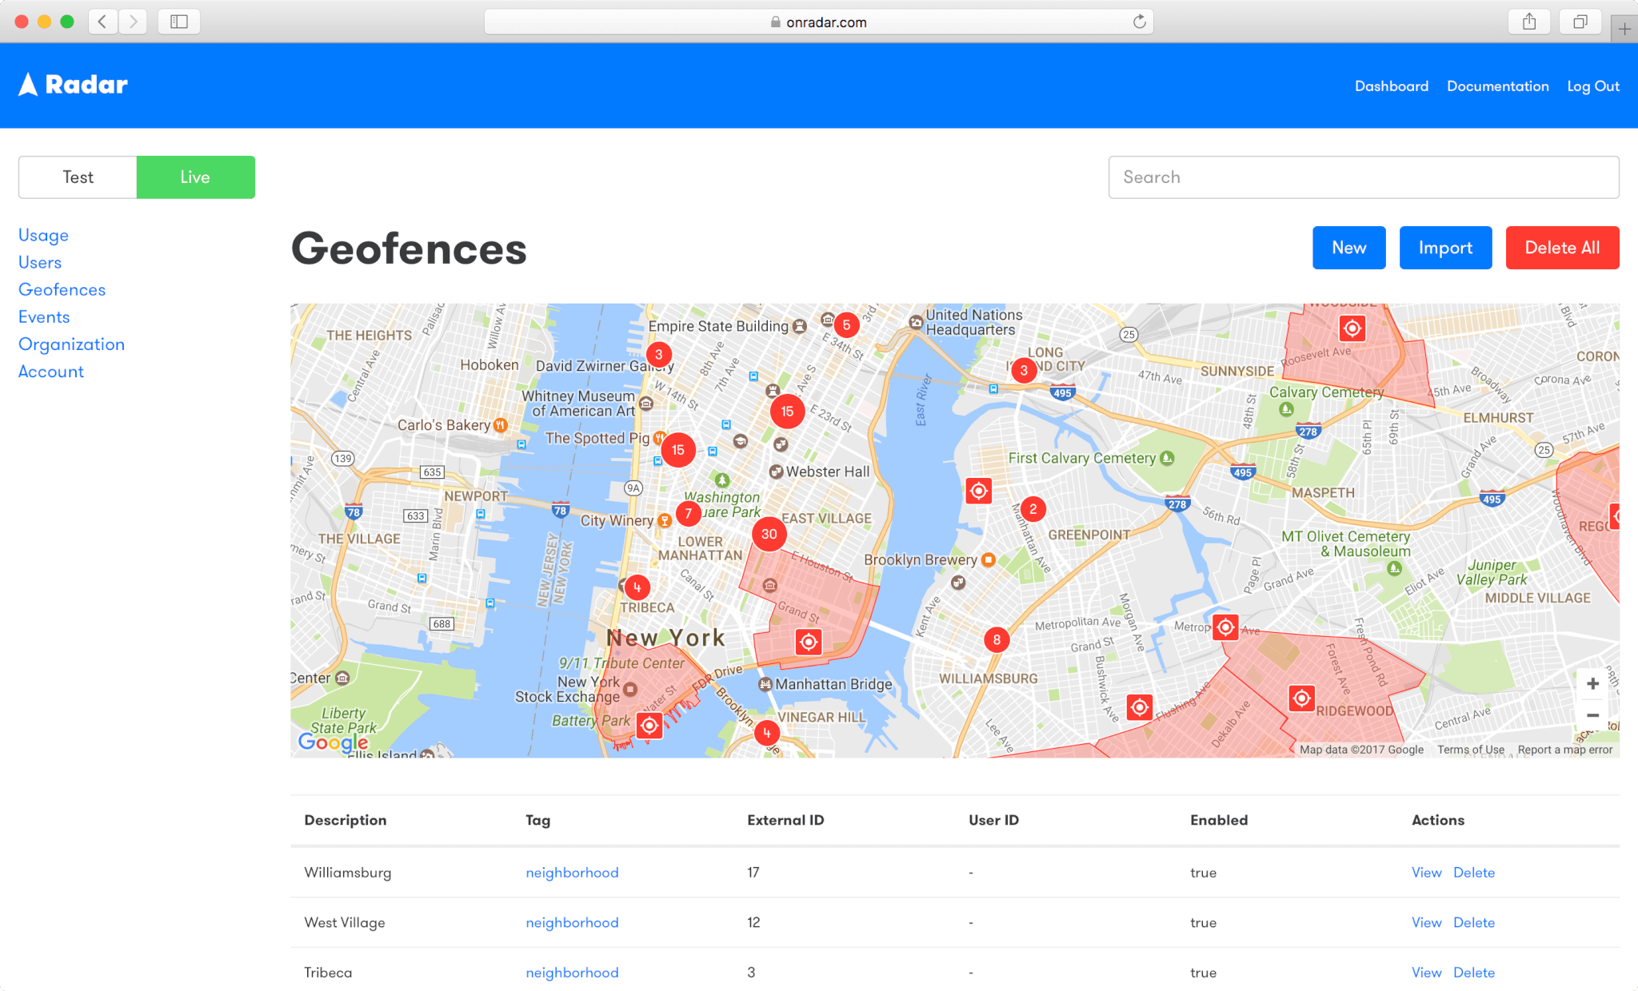Image resolution: width=1638 pixels, height=991 pixels.
Task: Select geofence target marker in Ridgewood
Action: click(1301, 698)
